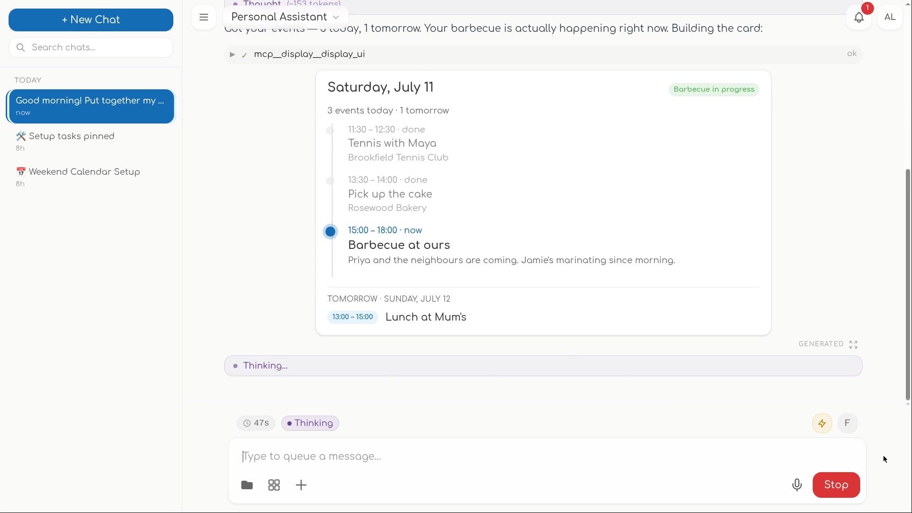
Task: Click the Saturday, July 11 heading
Action: pos(380,87)
